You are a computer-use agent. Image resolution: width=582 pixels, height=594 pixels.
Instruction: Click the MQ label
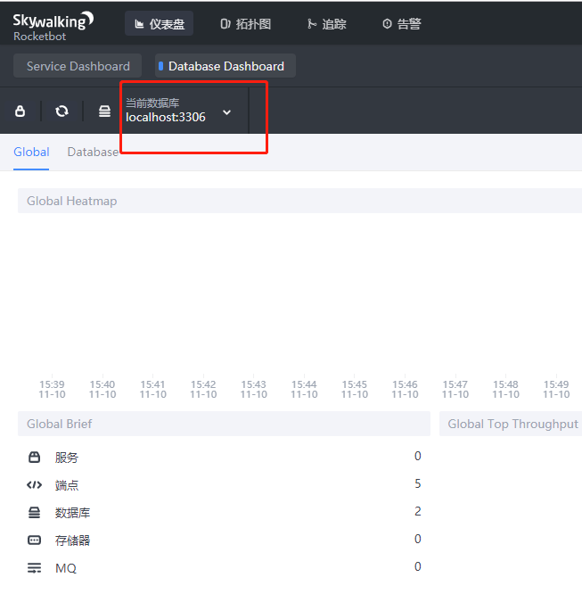coord(66,568)
